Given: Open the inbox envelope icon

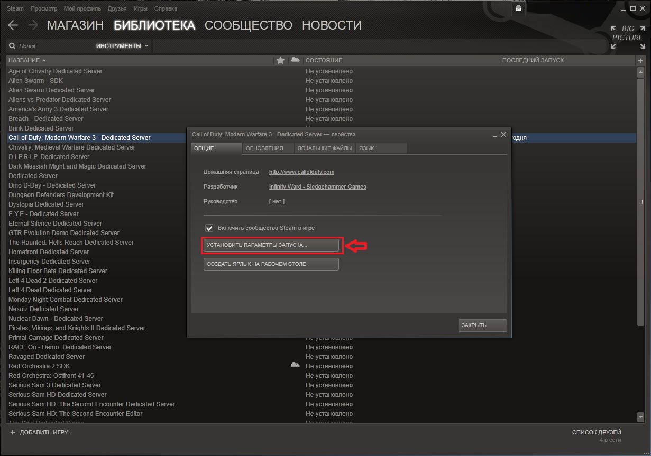Looking at the screenshot, I should click(519, 8).
